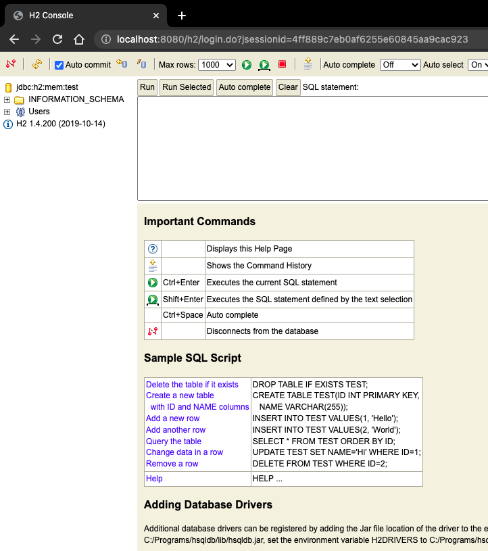This screenshot has width=488, height=551.
Task: Click the 'HELP ...' command text
Action: pyautogui.click(x=268, y=479)
